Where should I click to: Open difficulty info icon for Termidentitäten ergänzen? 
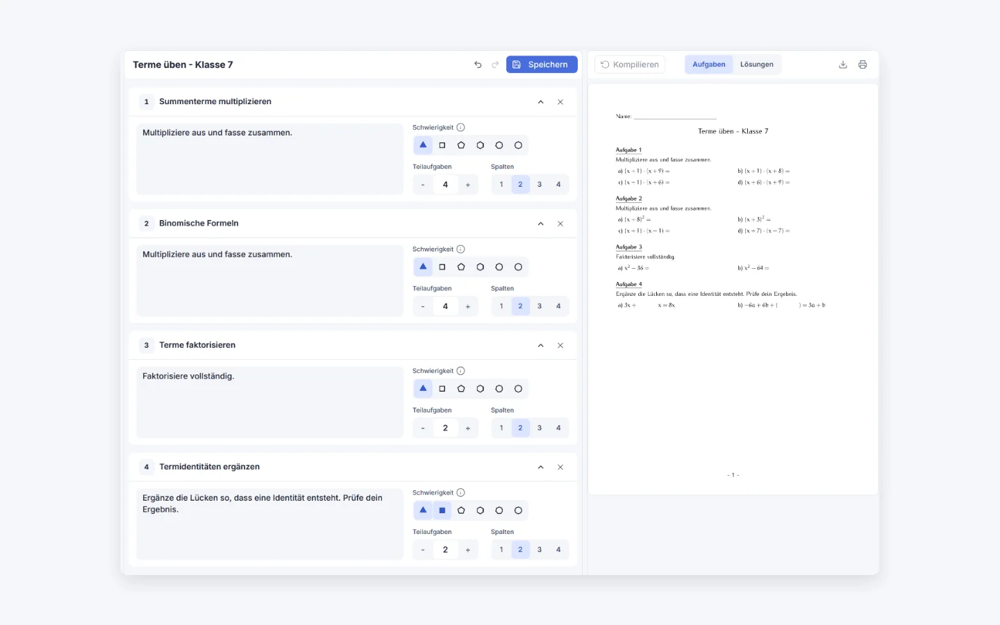[x=460, y=492]
